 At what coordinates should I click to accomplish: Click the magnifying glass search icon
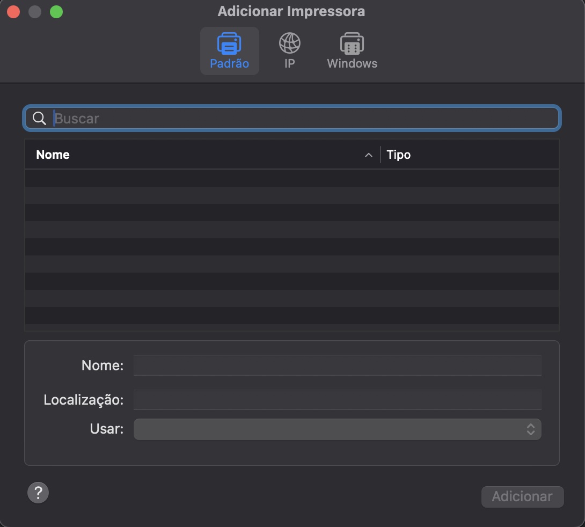(39, 118)
